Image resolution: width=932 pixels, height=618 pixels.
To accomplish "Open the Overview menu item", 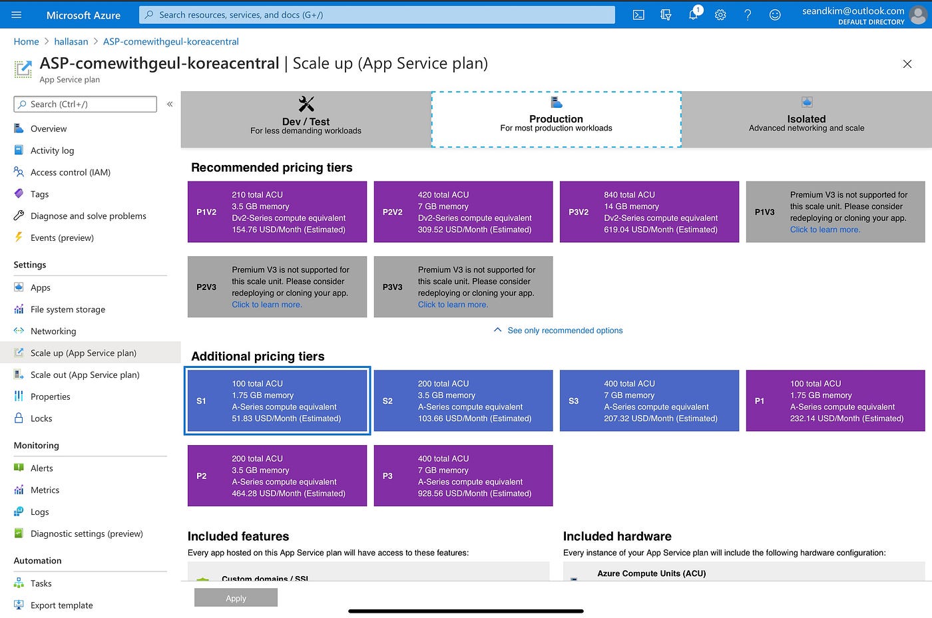I will tap(90, 128).
